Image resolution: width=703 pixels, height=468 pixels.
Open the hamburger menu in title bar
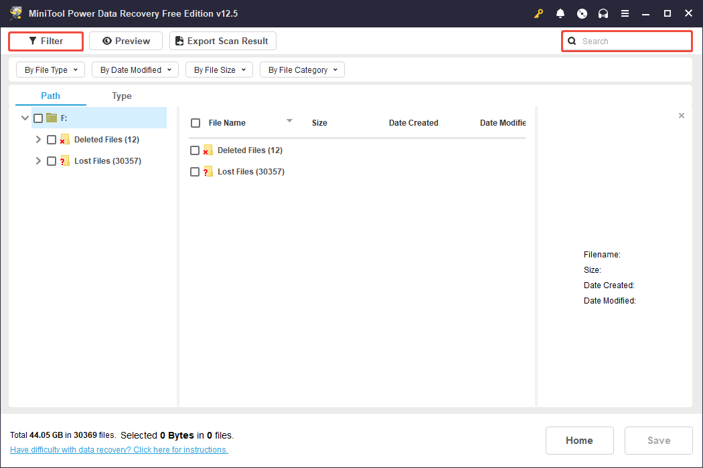pos(625,13)
